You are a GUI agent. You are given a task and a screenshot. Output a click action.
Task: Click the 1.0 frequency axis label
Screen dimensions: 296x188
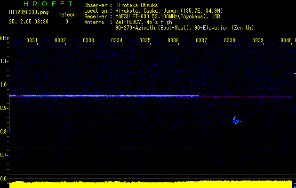coord(4,85)
